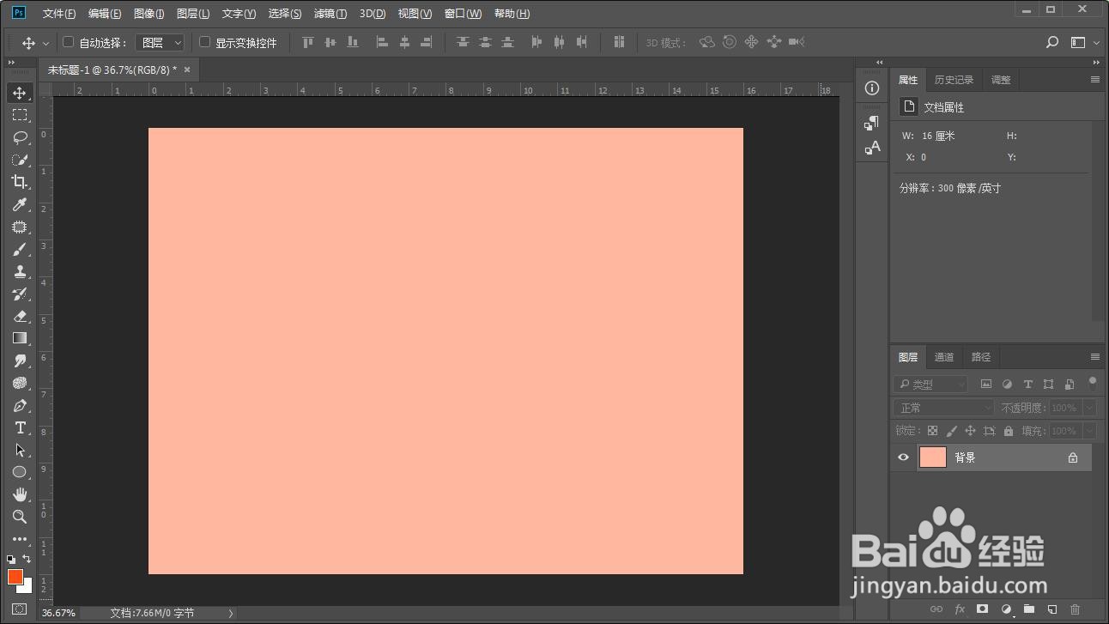Image resolution: width=1109 pixels, height=624 pixels.
Task: Select the Eraser tool
Action: point(20,316)
